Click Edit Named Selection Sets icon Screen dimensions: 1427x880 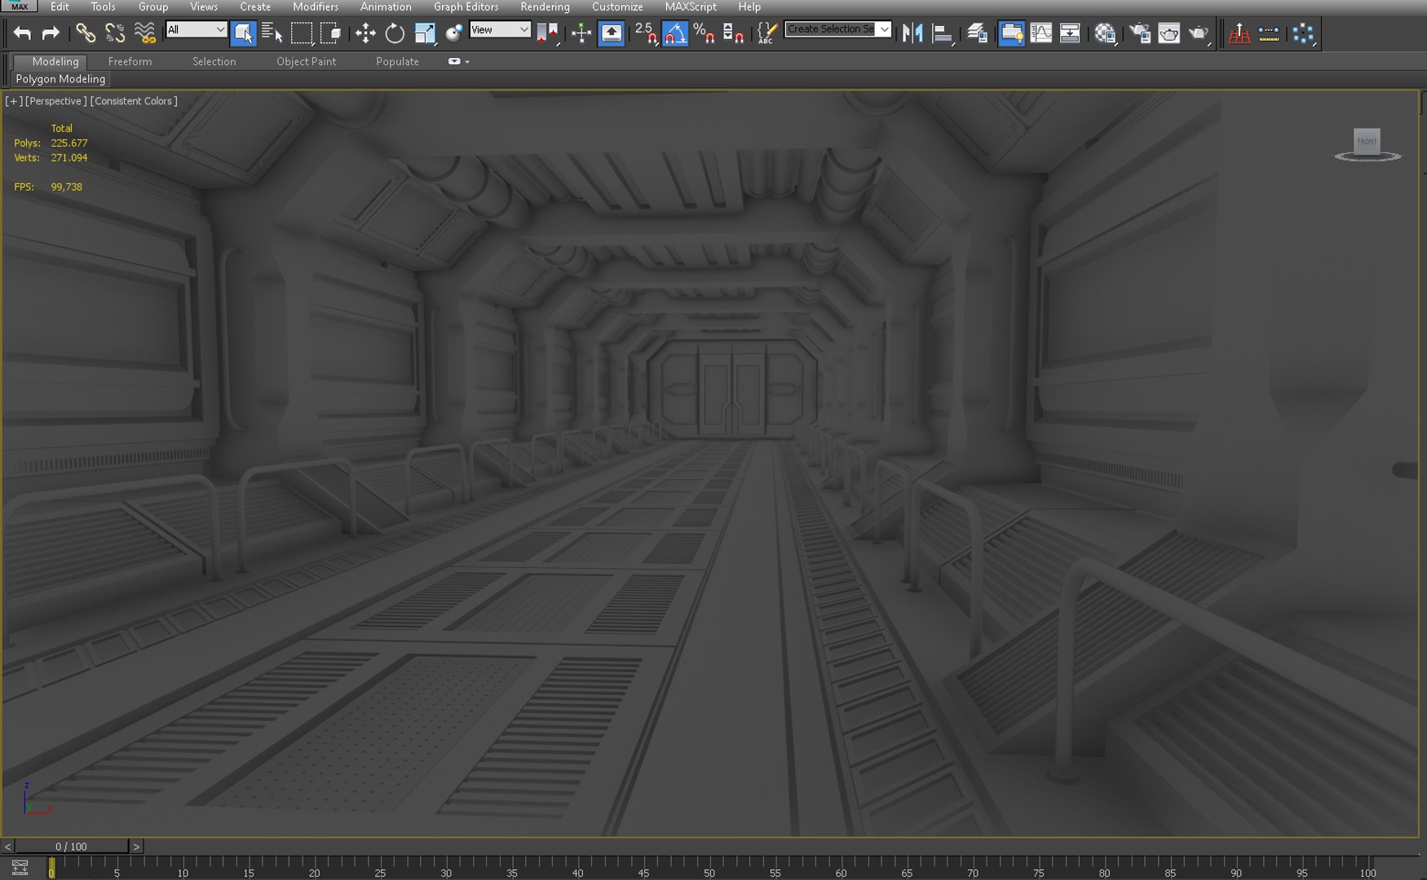[767, 33]
